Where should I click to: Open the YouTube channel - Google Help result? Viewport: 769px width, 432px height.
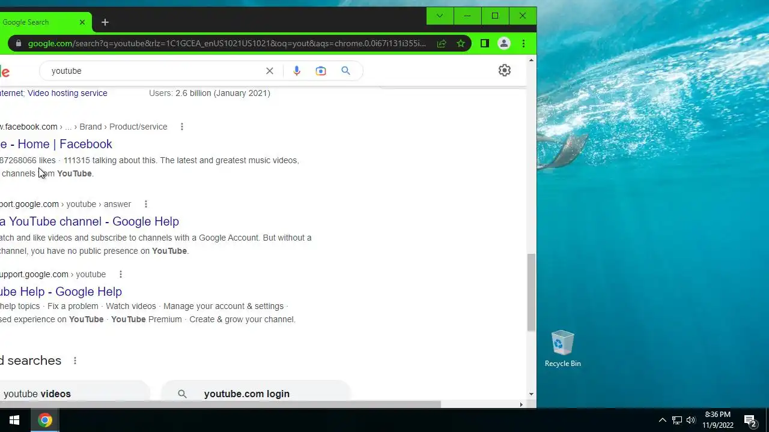click(x=90, y=221)
